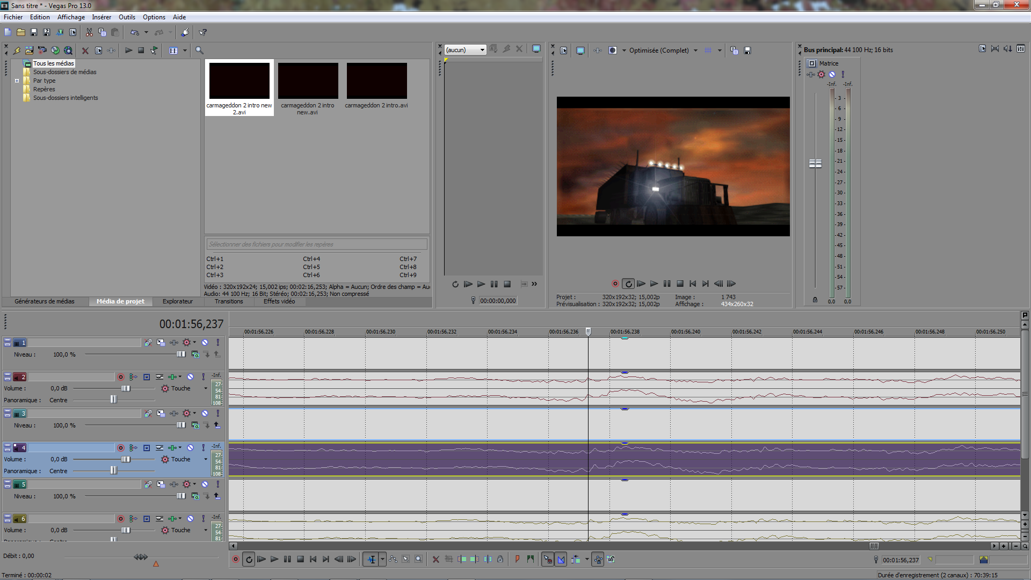1031x580 pixels.
Task: Open the Event Pan/Crop icon on the toolbar
Action: [x=449, y=559]
